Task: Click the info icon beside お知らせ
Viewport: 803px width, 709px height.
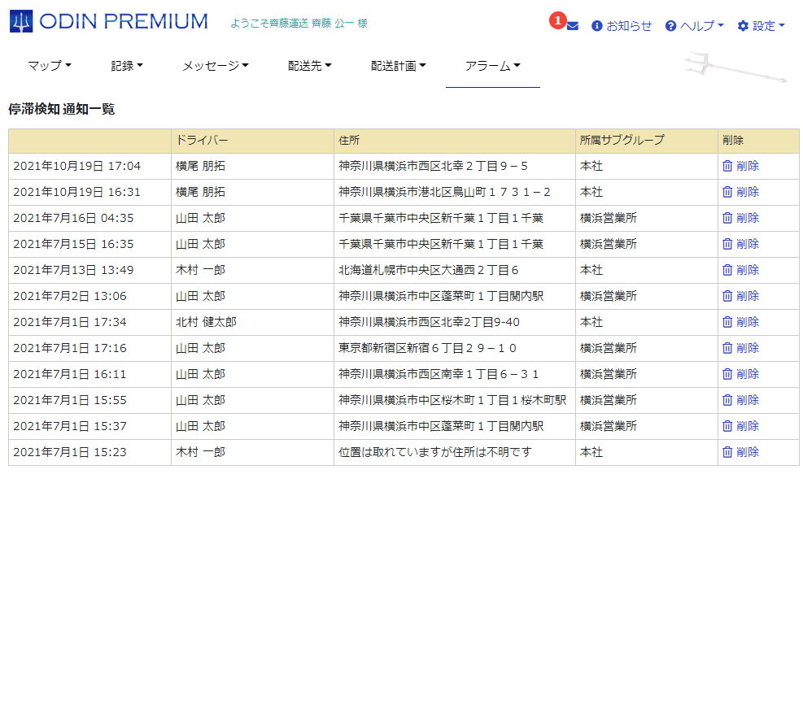Action: coord(596,26)
